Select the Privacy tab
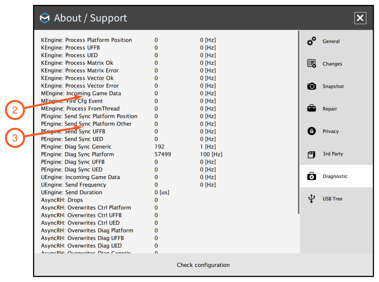This screenshot has width=379, height=282. coord(336,131)
